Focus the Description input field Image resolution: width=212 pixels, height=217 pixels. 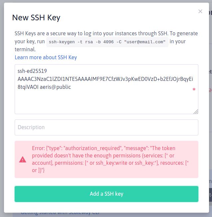[x=106, y=127]
